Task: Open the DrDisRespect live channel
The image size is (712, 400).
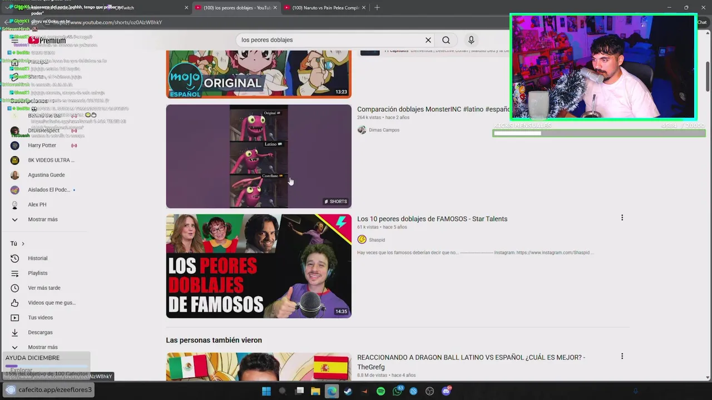Action: [43, 131]
